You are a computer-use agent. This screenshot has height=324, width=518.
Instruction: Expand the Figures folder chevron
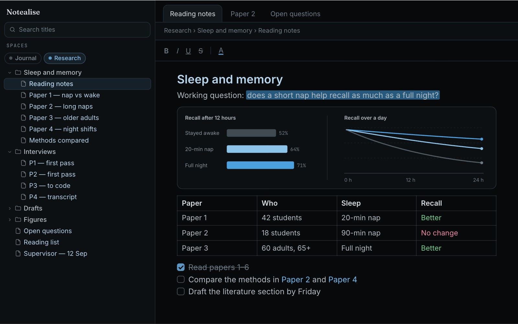click(x=10, y=220)
